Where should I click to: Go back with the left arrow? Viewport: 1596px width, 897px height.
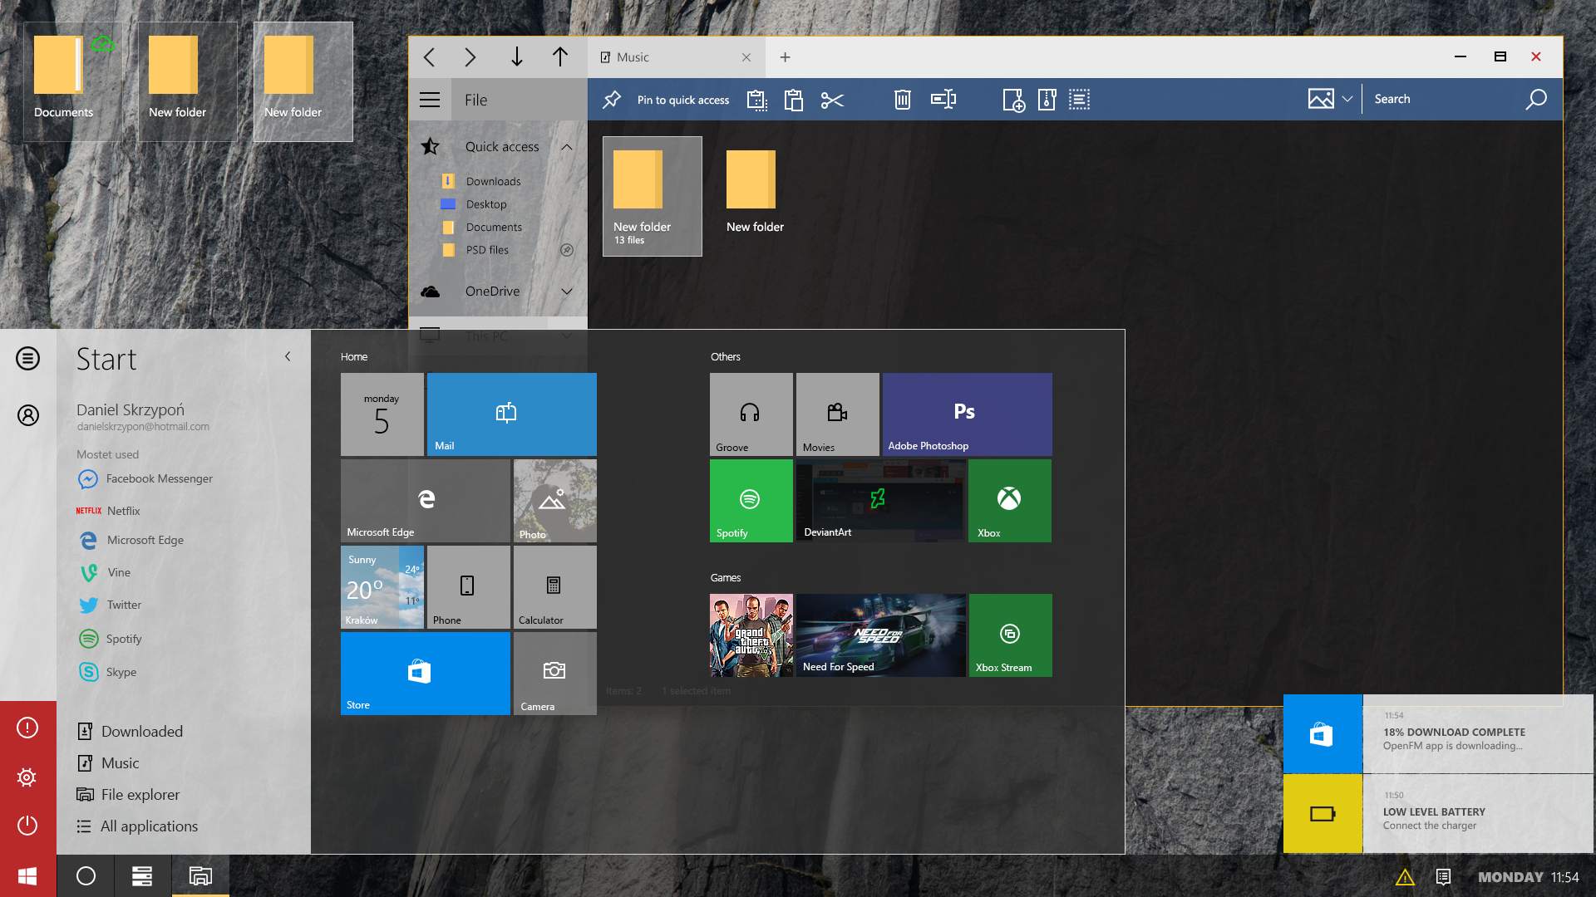point(429,57)
